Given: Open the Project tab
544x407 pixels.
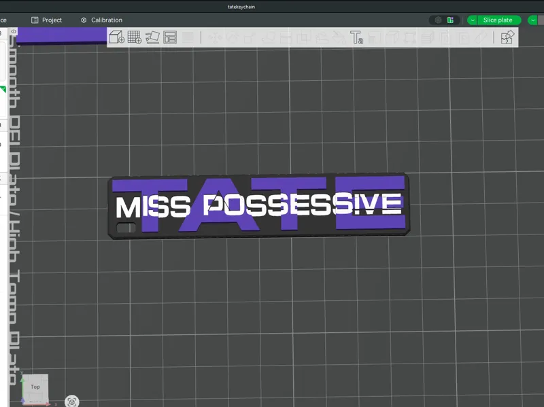Looking at the screenshot, I should pyautogui.click(x=46, y=20).
